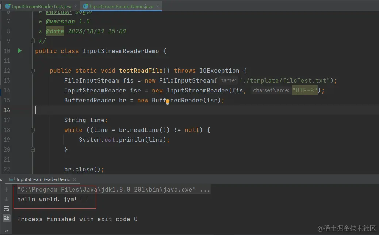Expand more run toolbar actions chevron
The width and height of the screenshot is (379, 235).
click(7, 231)
